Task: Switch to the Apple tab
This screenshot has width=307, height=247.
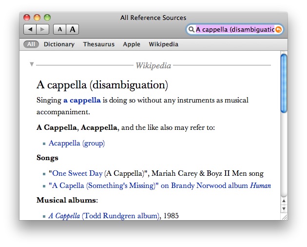Action: coord(132,44)
